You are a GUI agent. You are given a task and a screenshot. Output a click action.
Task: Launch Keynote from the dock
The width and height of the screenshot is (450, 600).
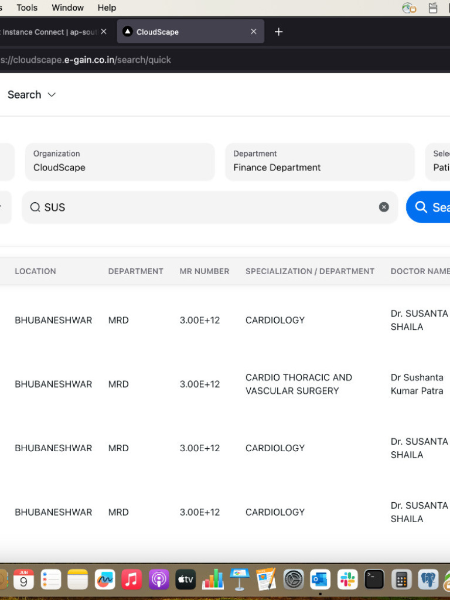coord(240,579)
